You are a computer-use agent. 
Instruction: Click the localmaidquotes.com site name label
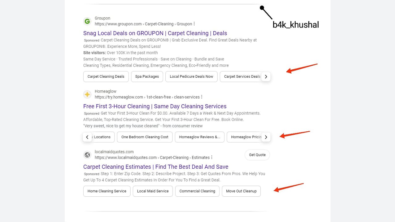pos(114,152)
